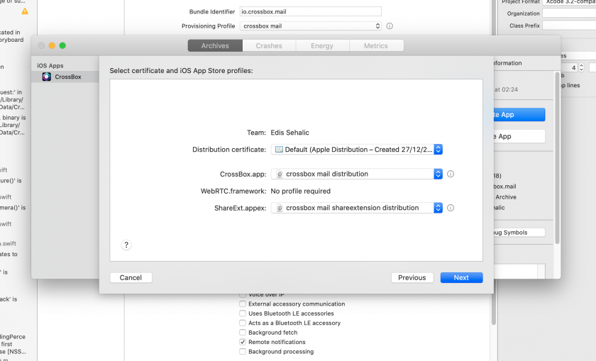Enable Background fetch mode
The width and height of the screenshot is (596, 361).
coord(243,332)
